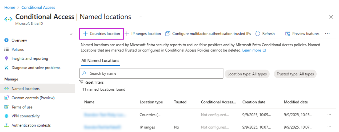Open row menu for the IP ranges row
This screenshot has width=339, height=132.
[329, 127]
